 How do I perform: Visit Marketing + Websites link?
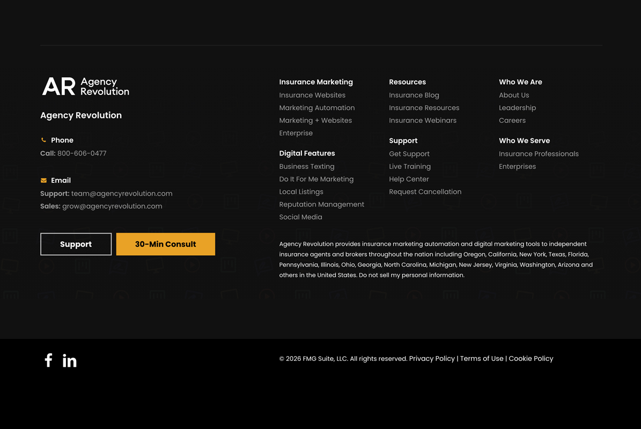point(315,120)
